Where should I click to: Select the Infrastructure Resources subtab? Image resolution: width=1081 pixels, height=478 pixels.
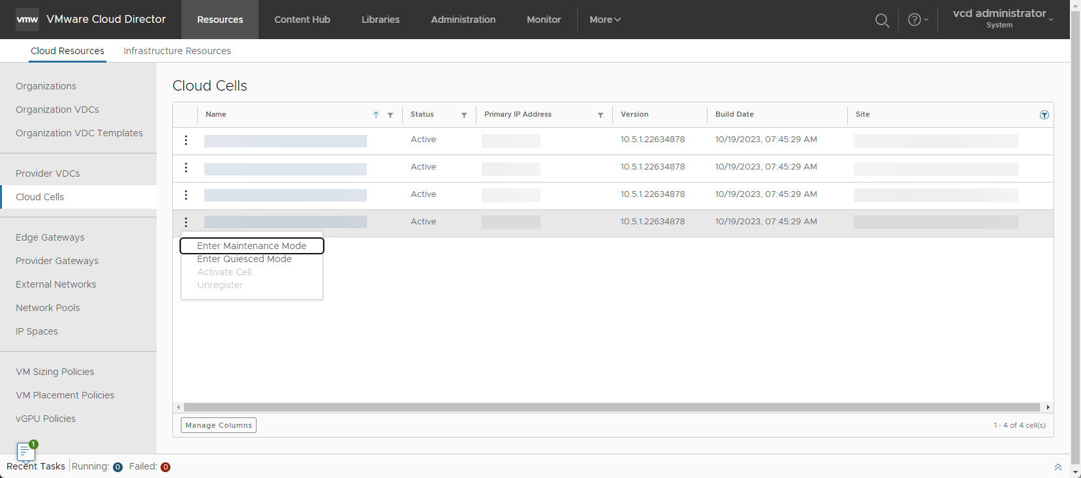(x=177, y=51)
